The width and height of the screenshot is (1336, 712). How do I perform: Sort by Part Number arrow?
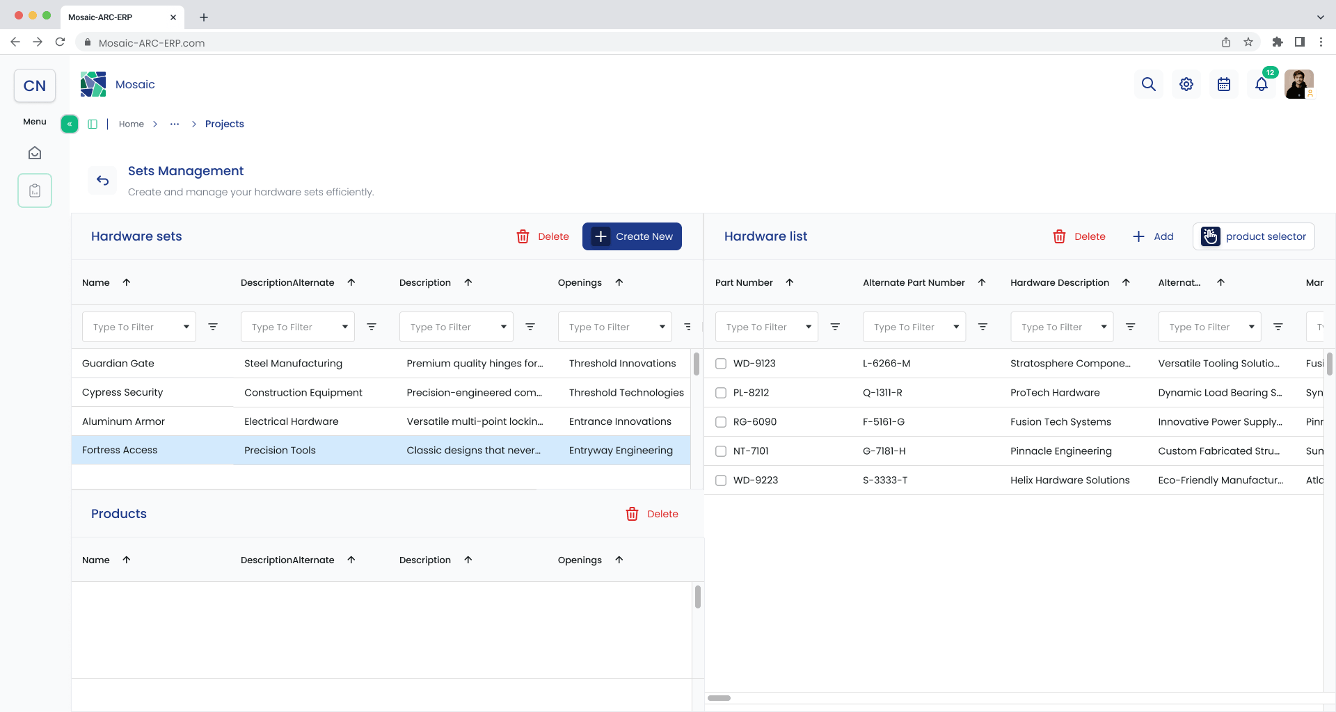(790, 282)
